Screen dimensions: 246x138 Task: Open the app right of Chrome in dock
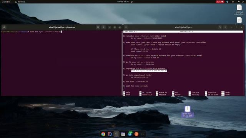point(110,134)
